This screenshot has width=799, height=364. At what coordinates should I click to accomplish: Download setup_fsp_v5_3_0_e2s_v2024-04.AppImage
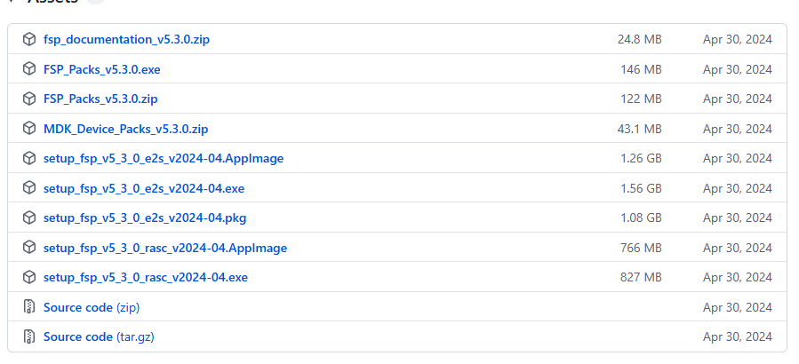pyautogui.click(x=164, y=158)
